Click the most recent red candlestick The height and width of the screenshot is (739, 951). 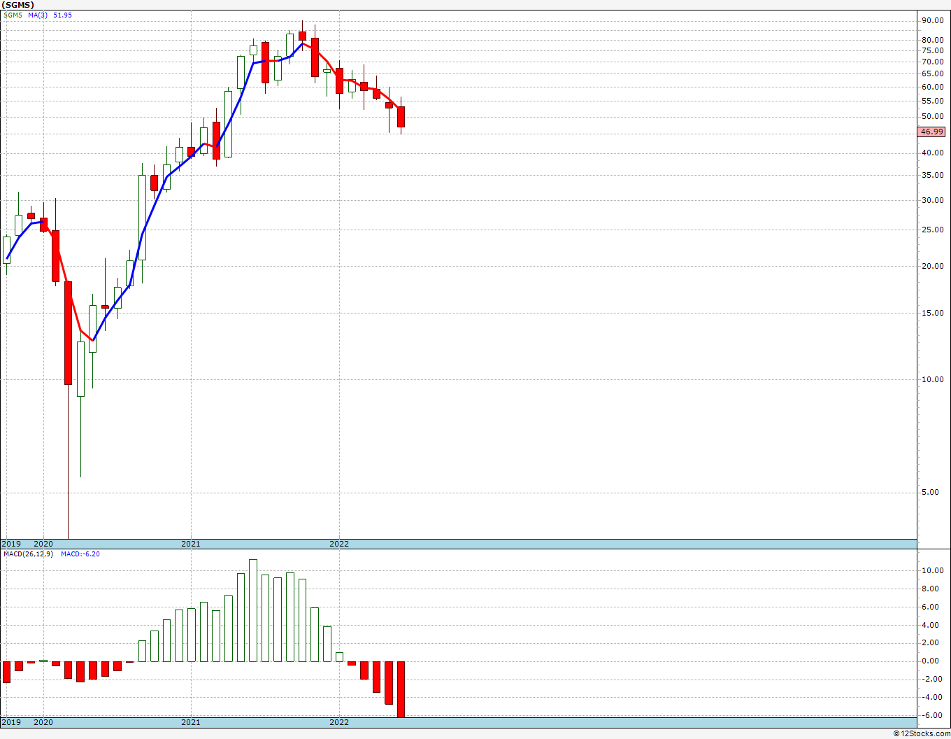coord(401,117)
